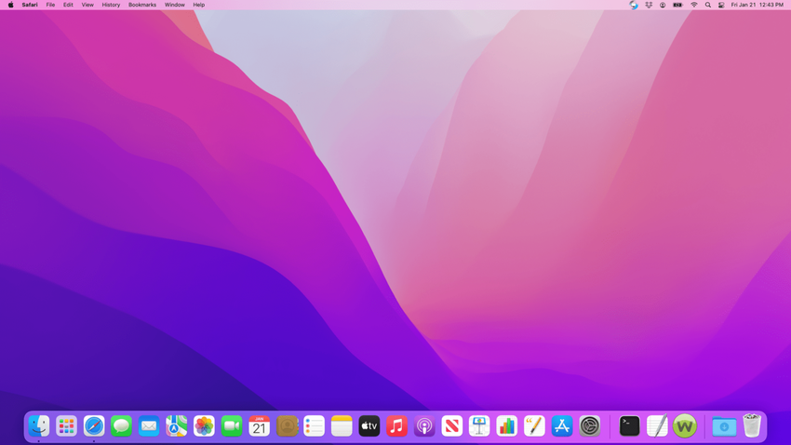Open the Photos app icon
This screenshot has height=445, width=791.
click(204, 425)
